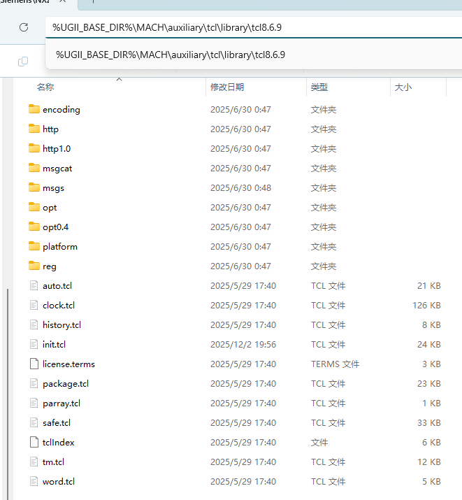Select the file name license.terms

[x=68, y=364]
